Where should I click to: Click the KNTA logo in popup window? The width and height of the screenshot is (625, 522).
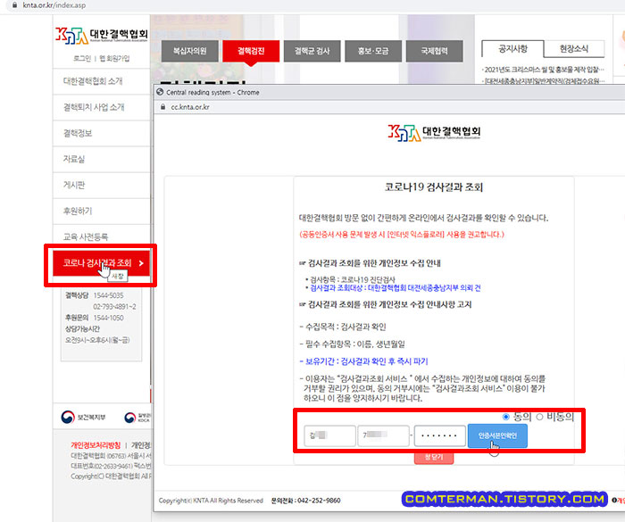coord(434,132)
